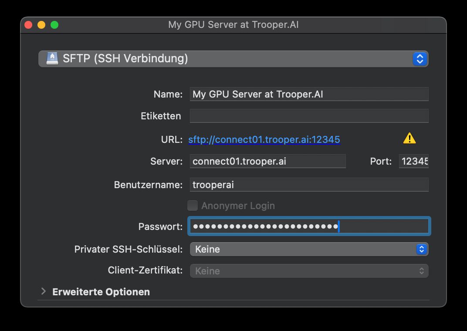Maximize the window with the green button
This screenshot has width=467, height=331.
(x=54, y=25)
